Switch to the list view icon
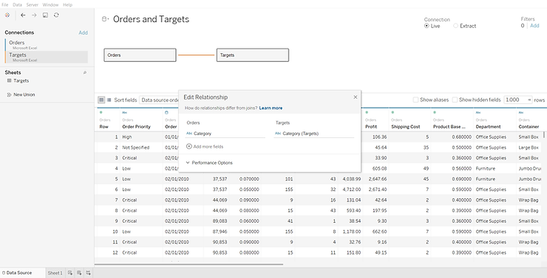547x278 pixels. click(109, 100)
